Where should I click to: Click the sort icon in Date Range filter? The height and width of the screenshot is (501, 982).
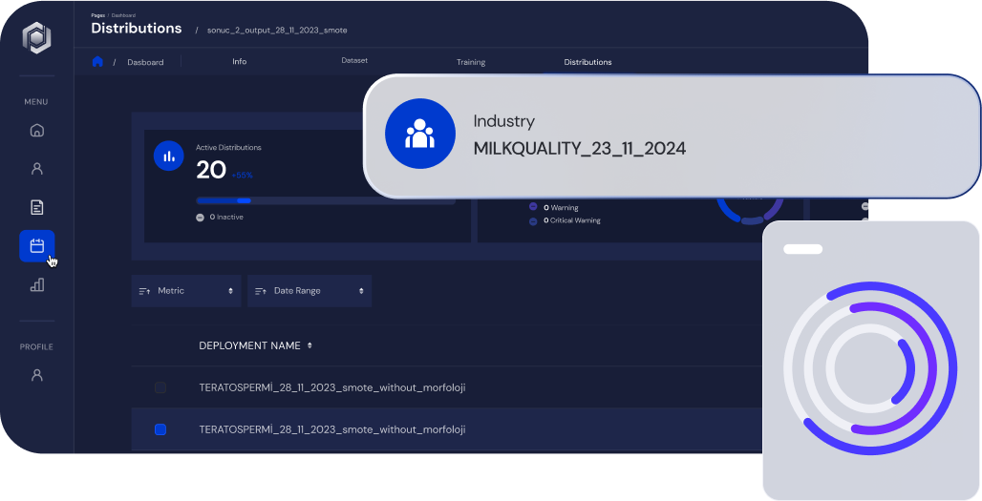[x=261, y=291]
